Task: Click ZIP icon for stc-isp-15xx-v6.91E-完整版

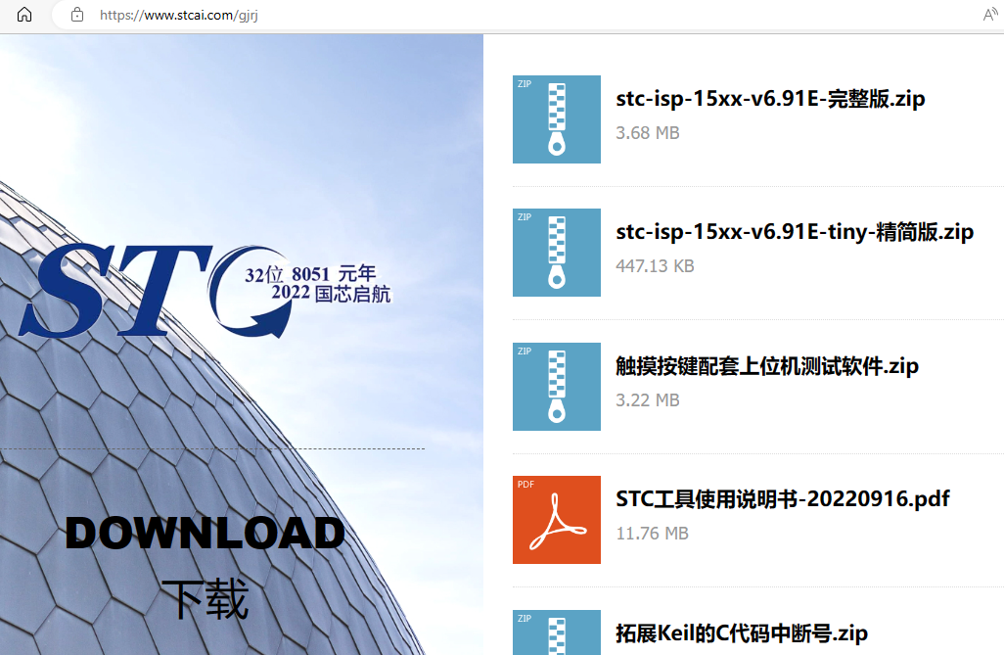Action: [x=557, y=119]
